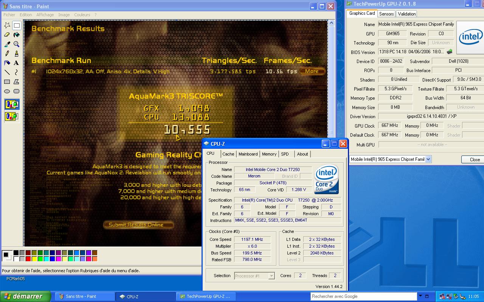Enable opaque selection mode in Paint
Image resolution: width=484 pixels, height=302 pixels.
tap(12, 105)
